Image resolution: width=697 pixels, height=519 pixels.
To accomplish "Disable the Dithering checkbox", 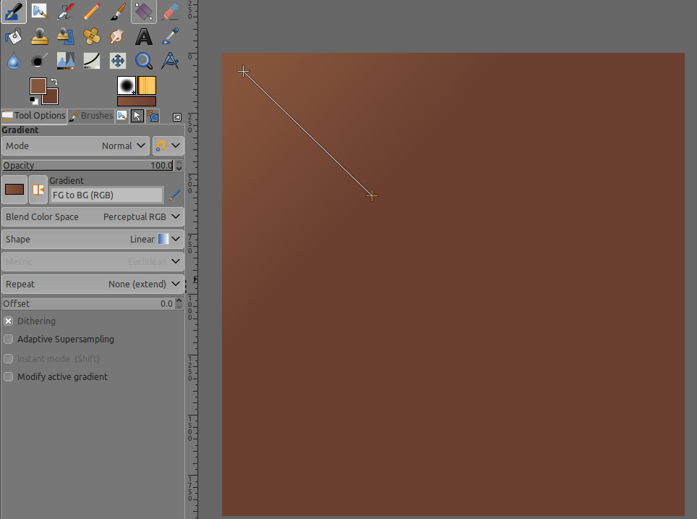I will (x=9, y=321).
